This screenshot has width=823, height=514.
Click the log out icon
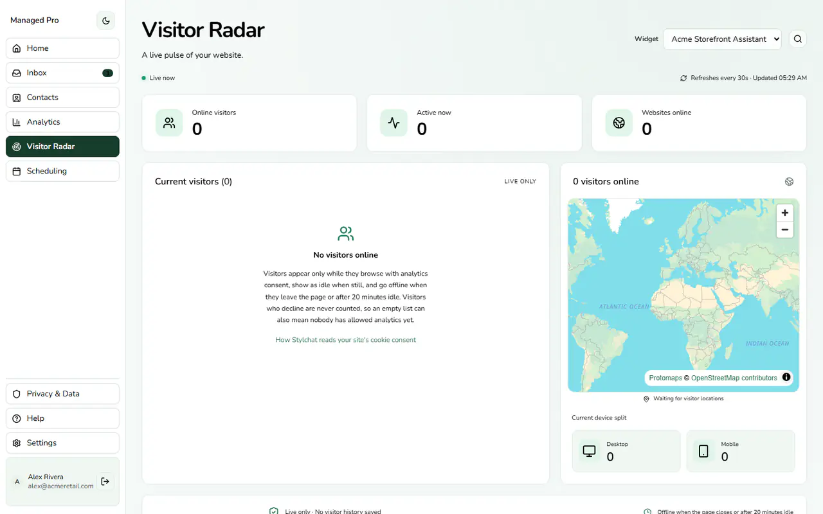pos(105,481)
